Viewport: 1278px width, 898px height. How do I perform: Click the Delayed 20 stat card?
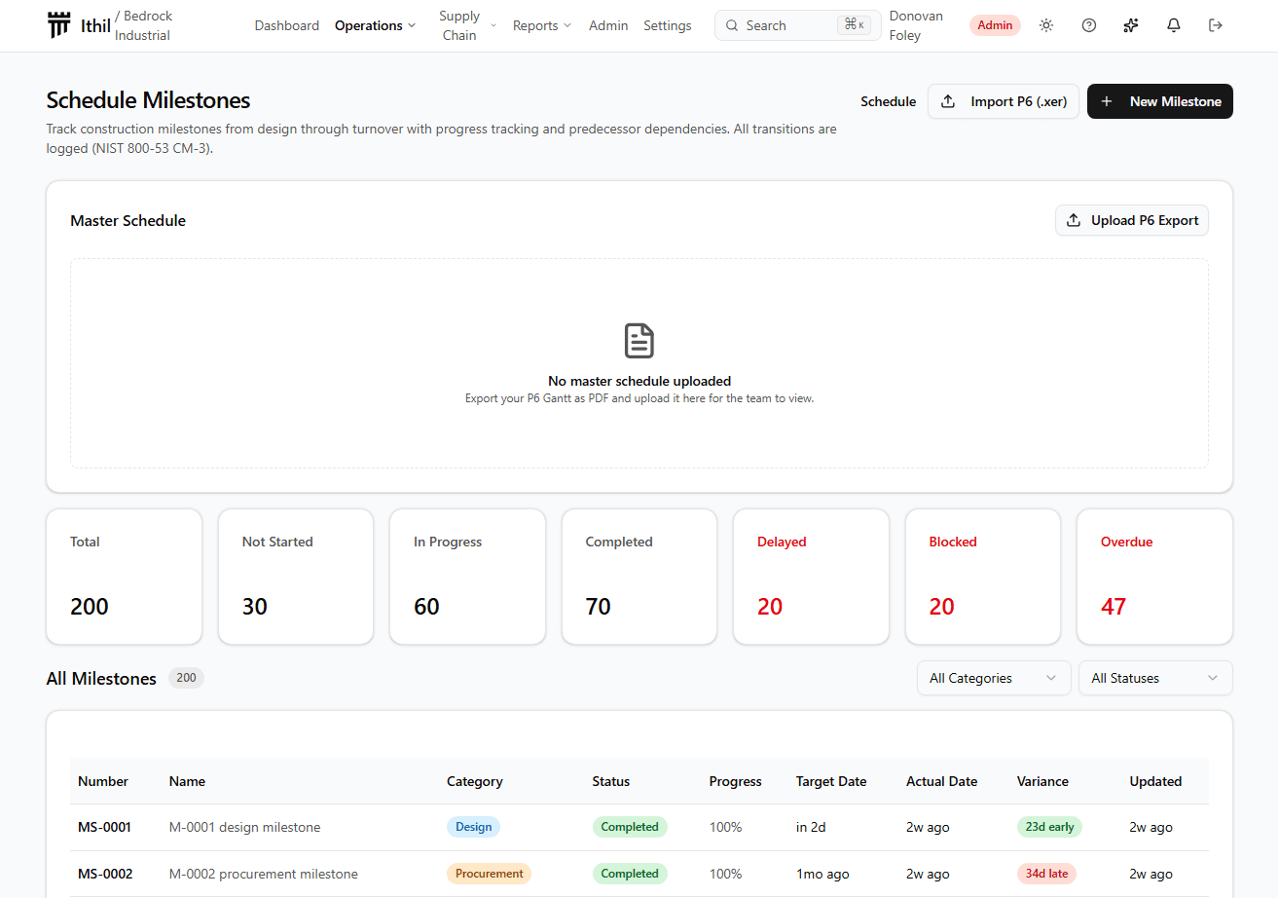click(811, 577)
